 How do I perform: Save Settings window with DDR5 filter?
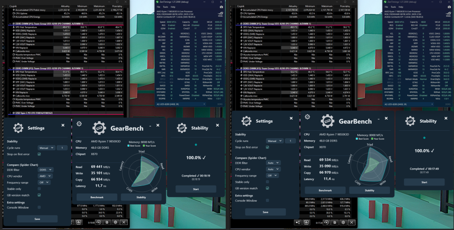coord(37,219)
